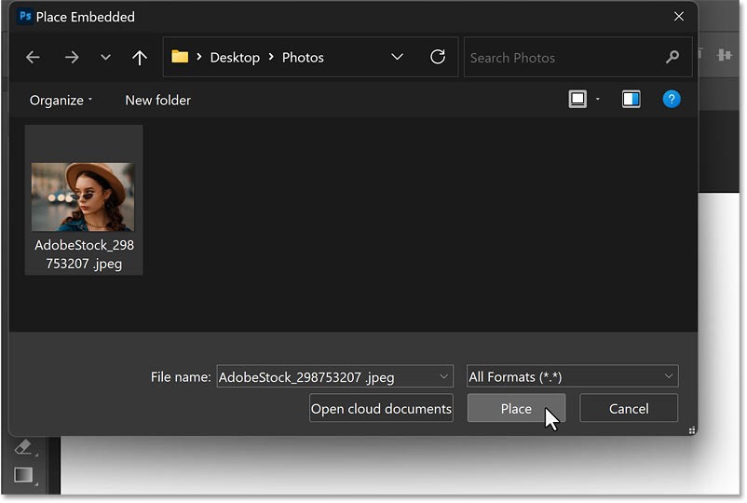Select the Eraser tool in Photoshop toolbar

24,448
